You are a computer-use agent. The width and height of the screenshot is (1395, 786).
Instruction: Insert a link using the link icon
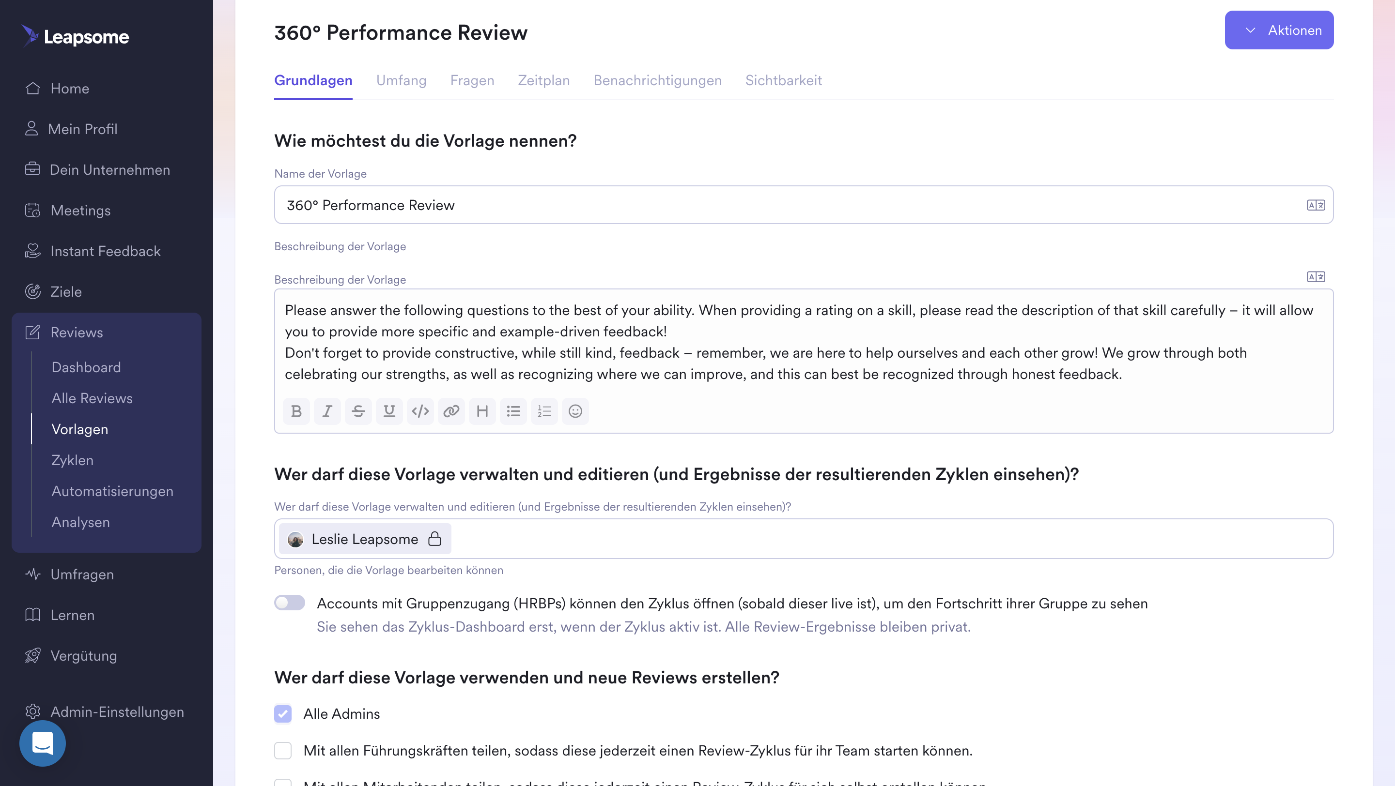(x=451, y=411)
